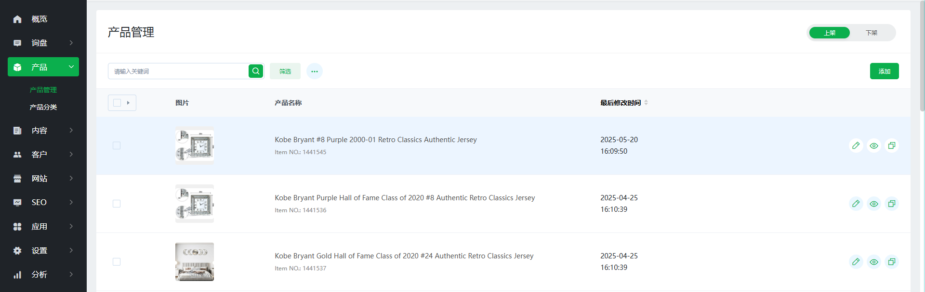The width and height of the screenshot is (925, 292).
Task: Open product Kobe Bryant #8 Purple 2000-01 Retro Classics
Action: pos(376,140)
